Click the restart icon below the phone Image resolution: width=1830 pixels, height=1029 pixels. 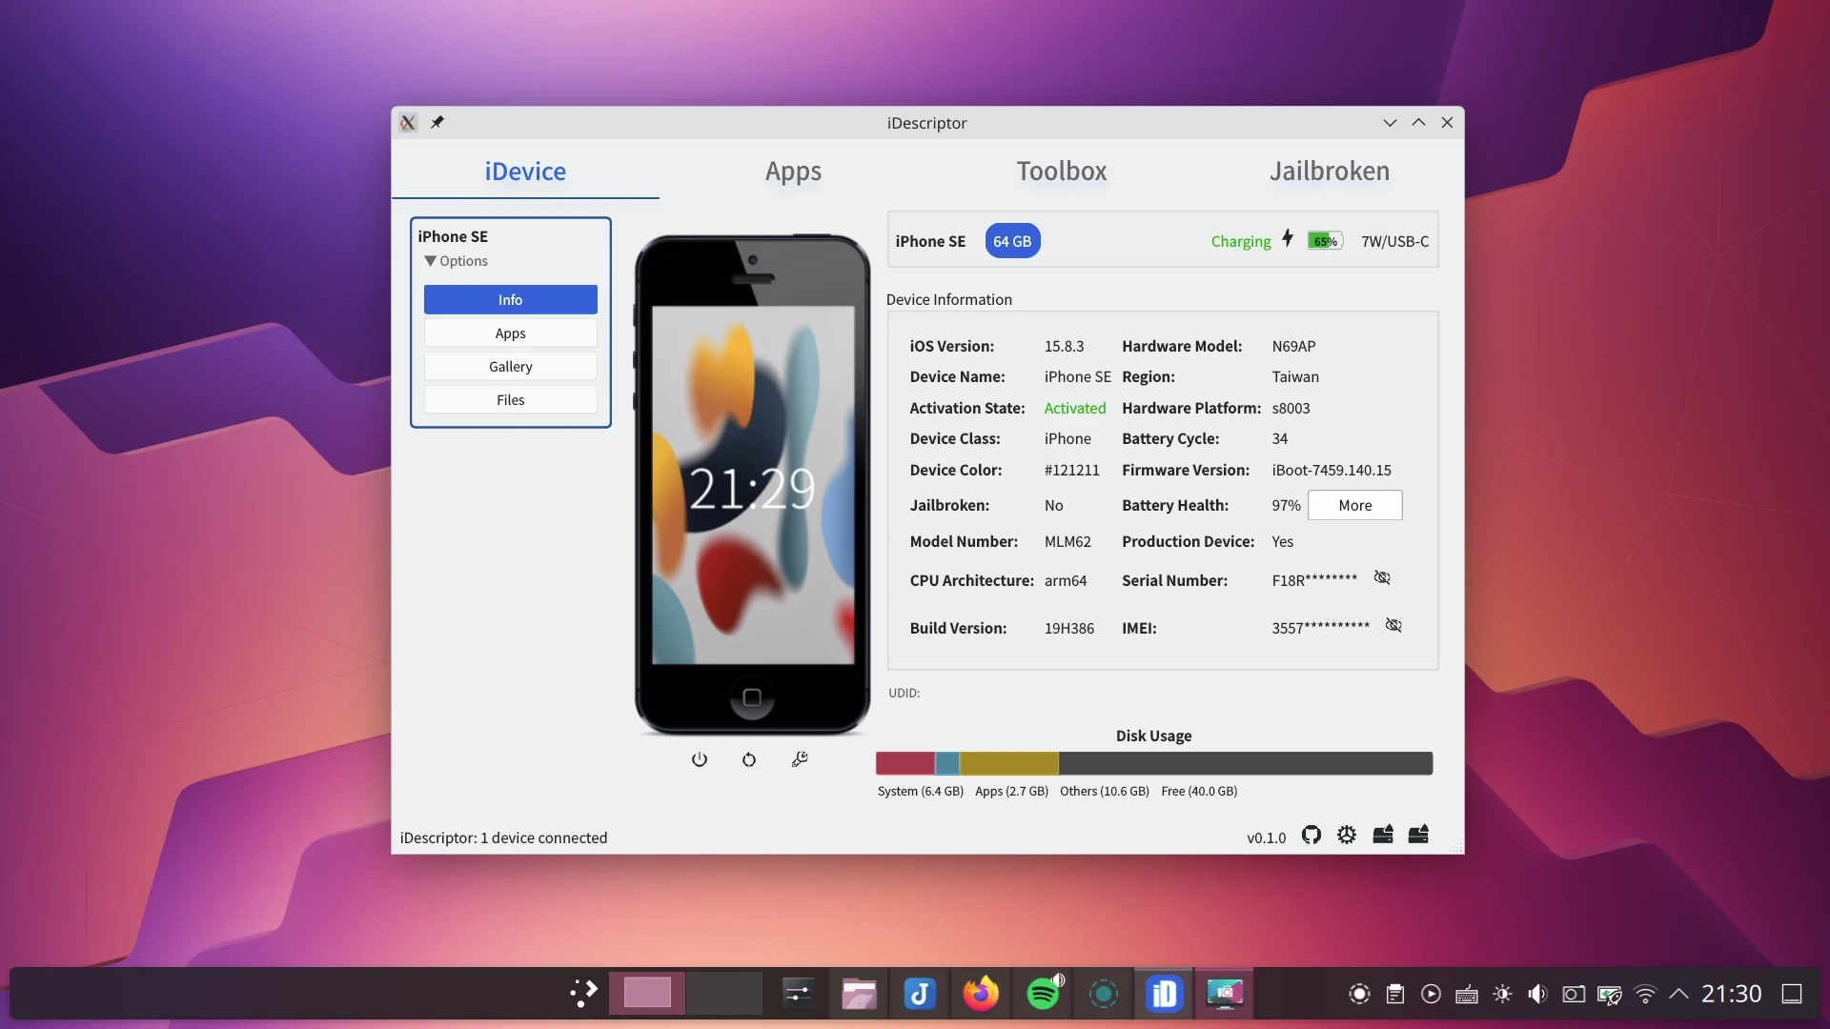point(749,759)
